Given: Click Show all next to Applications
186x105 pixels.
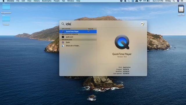Looking at the screenshot, I should coord(91,29).
